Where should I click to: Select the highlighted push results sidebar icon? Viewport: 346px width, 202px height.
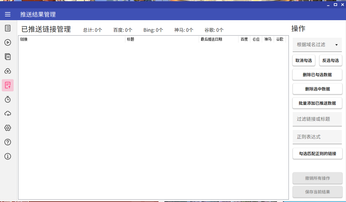click(8, 85)
